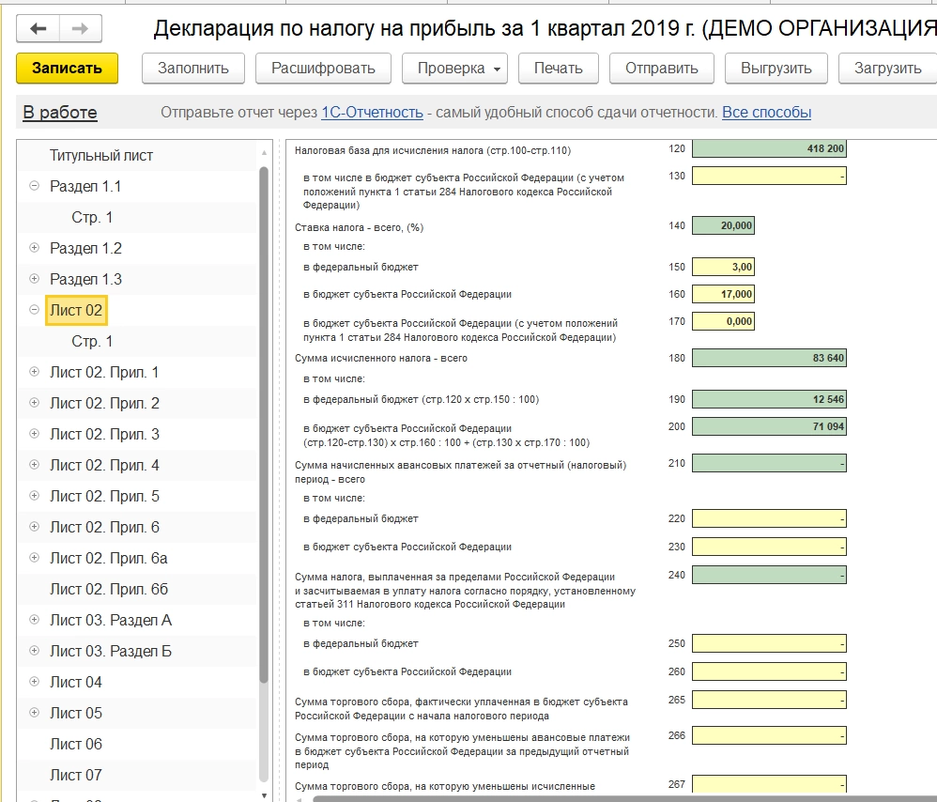The image size is (937, 802).
Task: Click the Расшифровать button
Action: pyautogui.click(x=323, y=69)
